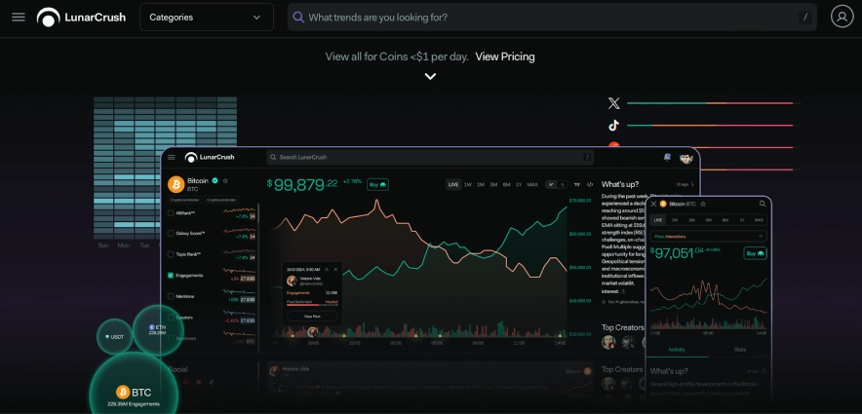Click the LunarCrush logo

(x=82, y=17)
